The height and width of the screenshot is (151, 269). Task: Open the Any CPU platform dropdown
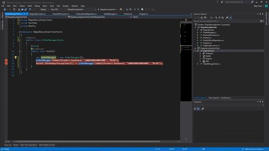coord(58,9)
